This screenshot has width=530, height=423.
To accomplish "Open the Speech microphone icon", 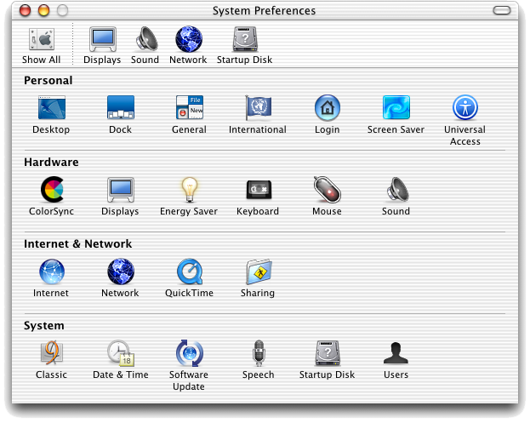I will tap(259, 353).
